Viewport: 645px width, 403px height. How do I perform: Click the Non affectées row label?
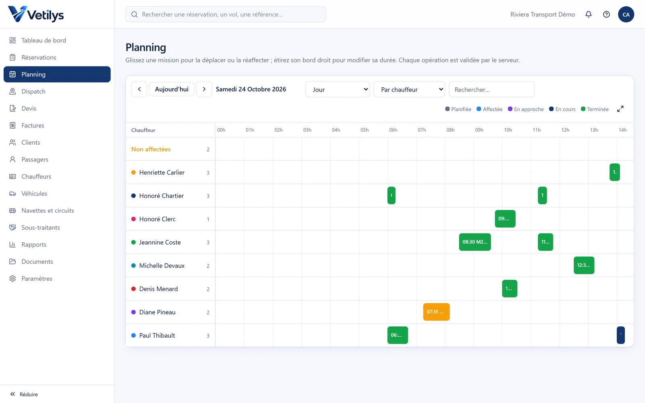click(x=151, y=149)
